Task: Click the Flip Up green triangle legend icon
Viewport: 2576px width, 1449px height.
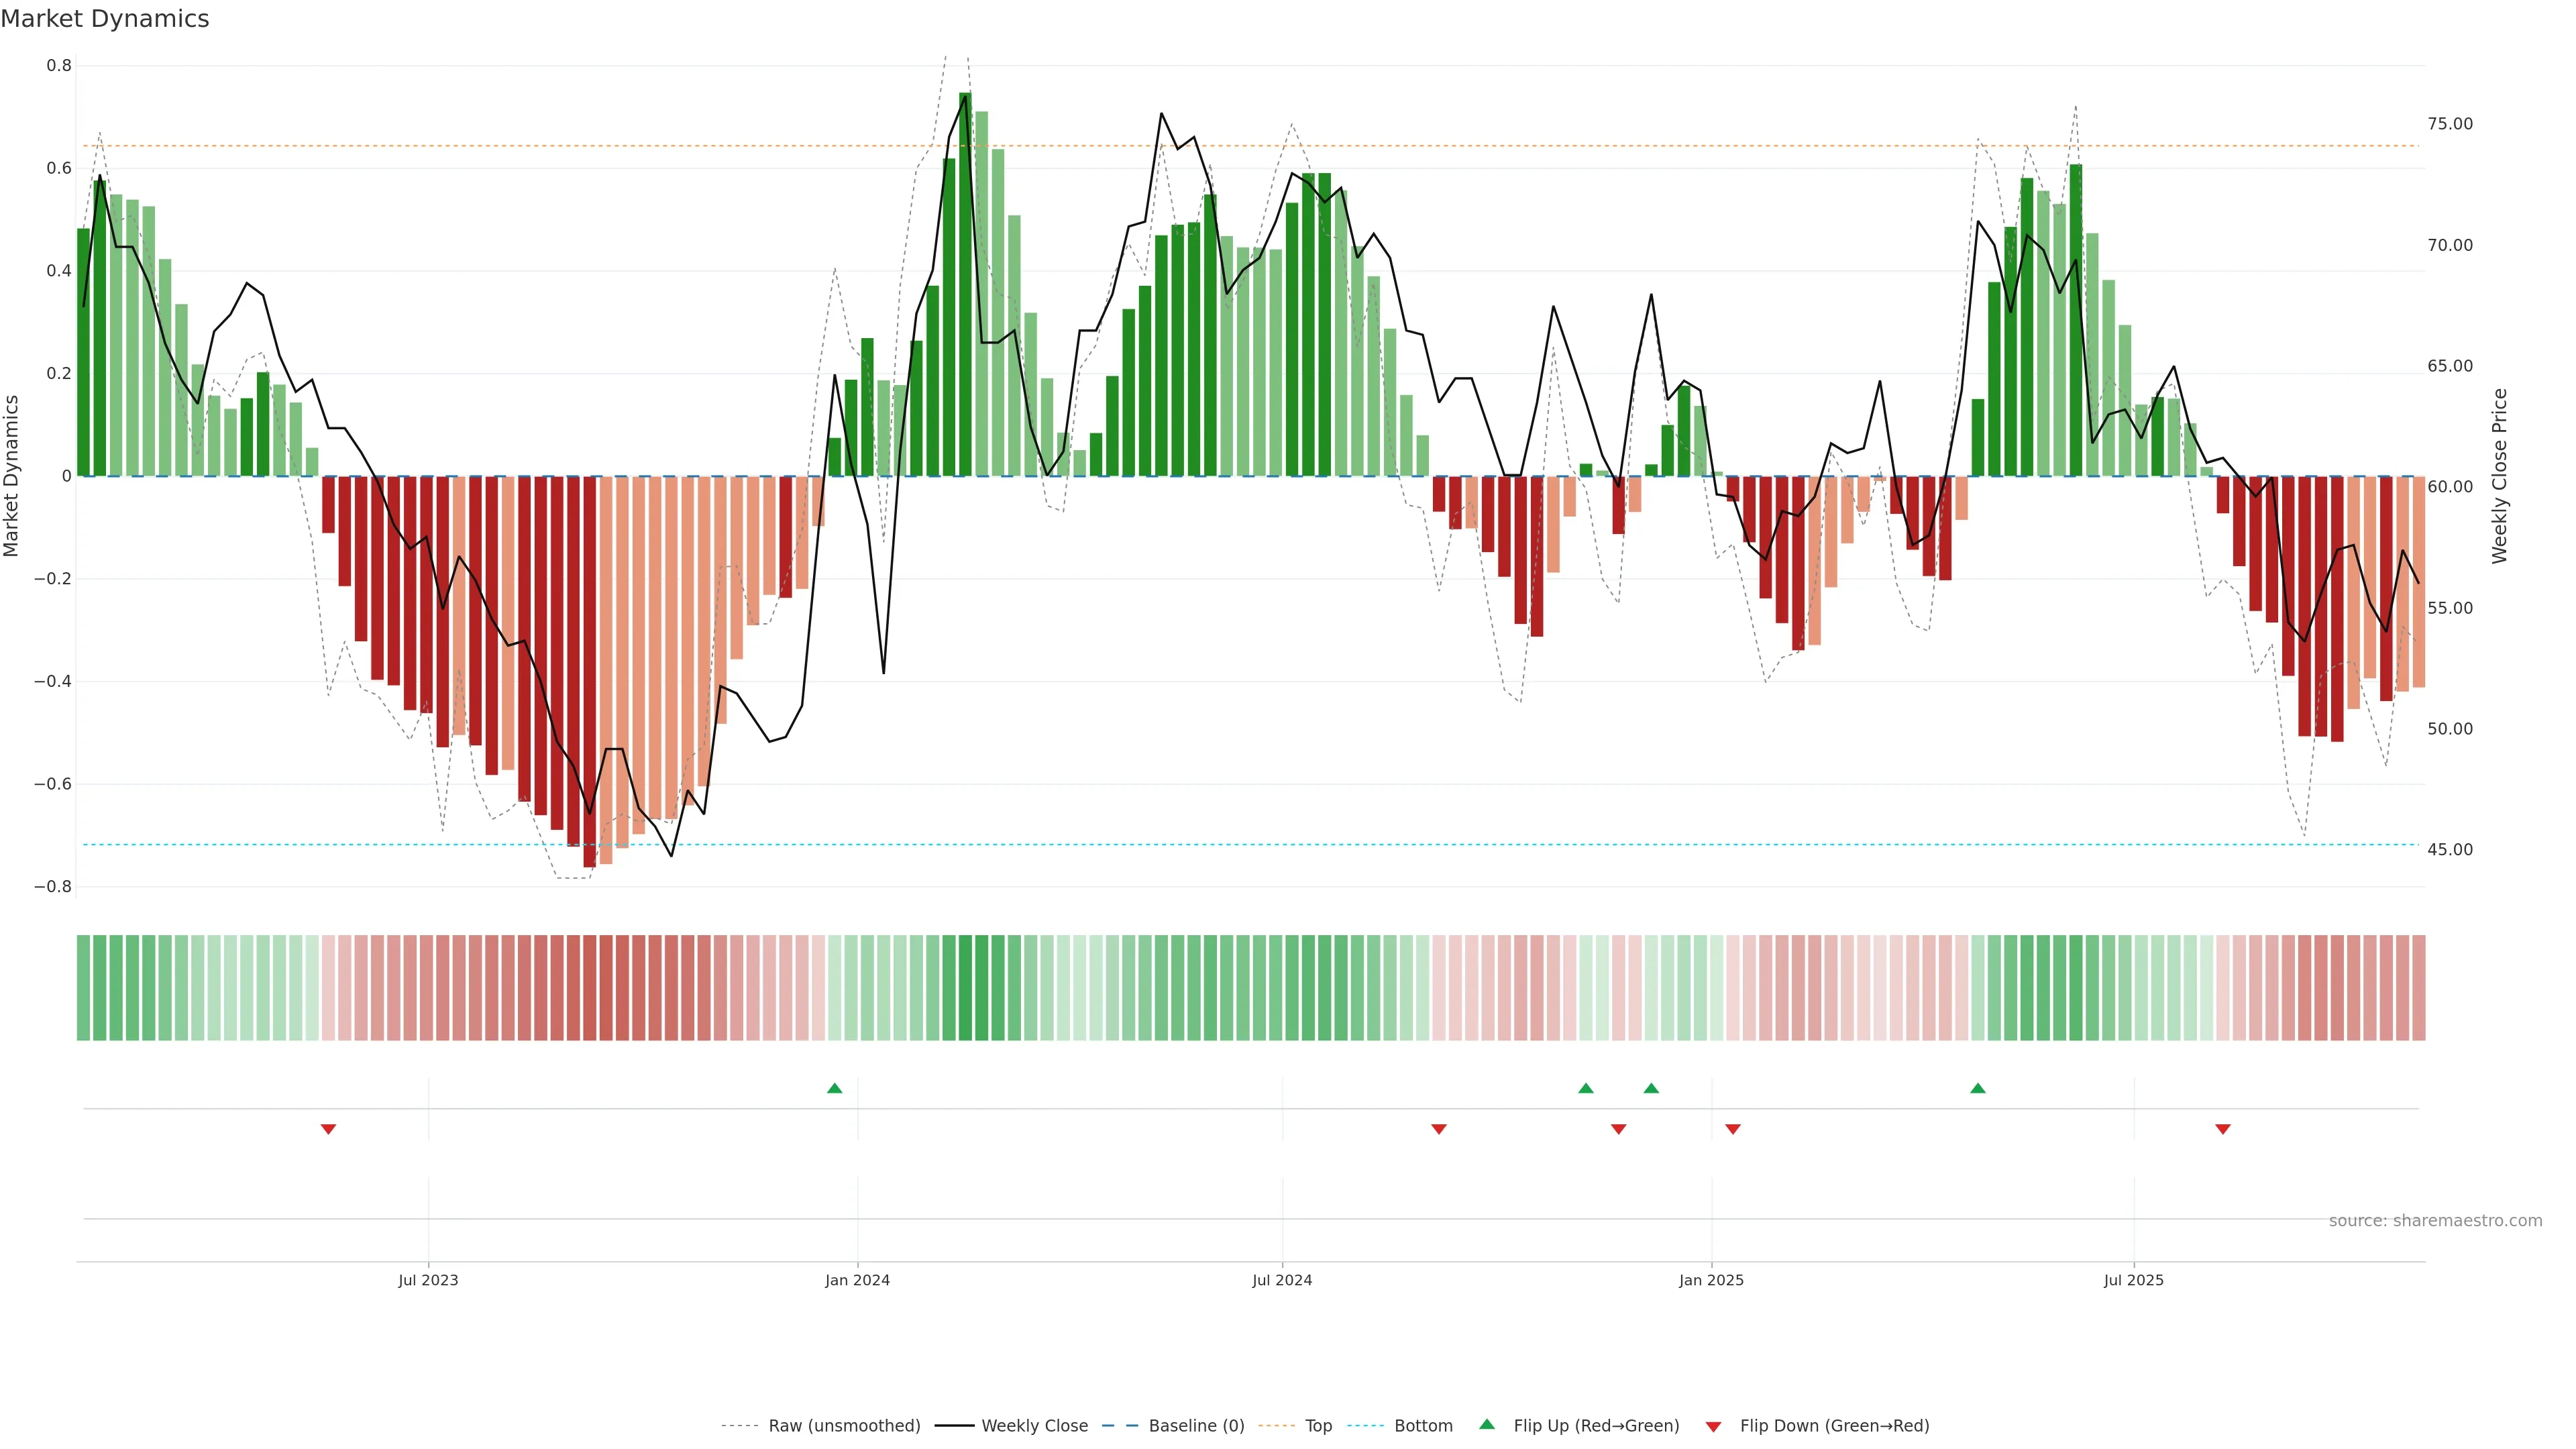Action: pyautogui.click(x=1486, y=1424)
